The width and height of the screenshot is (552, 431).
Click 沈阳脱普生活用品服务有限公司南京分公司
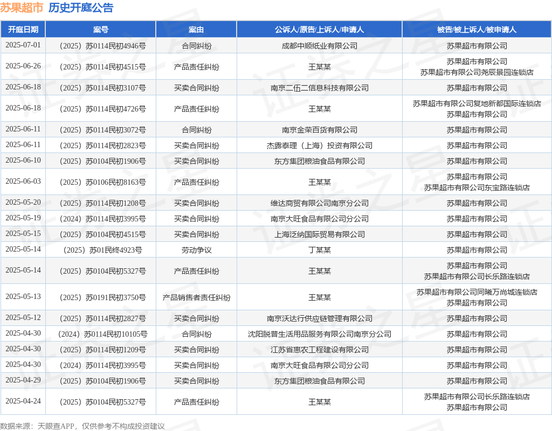click(319, 334)
